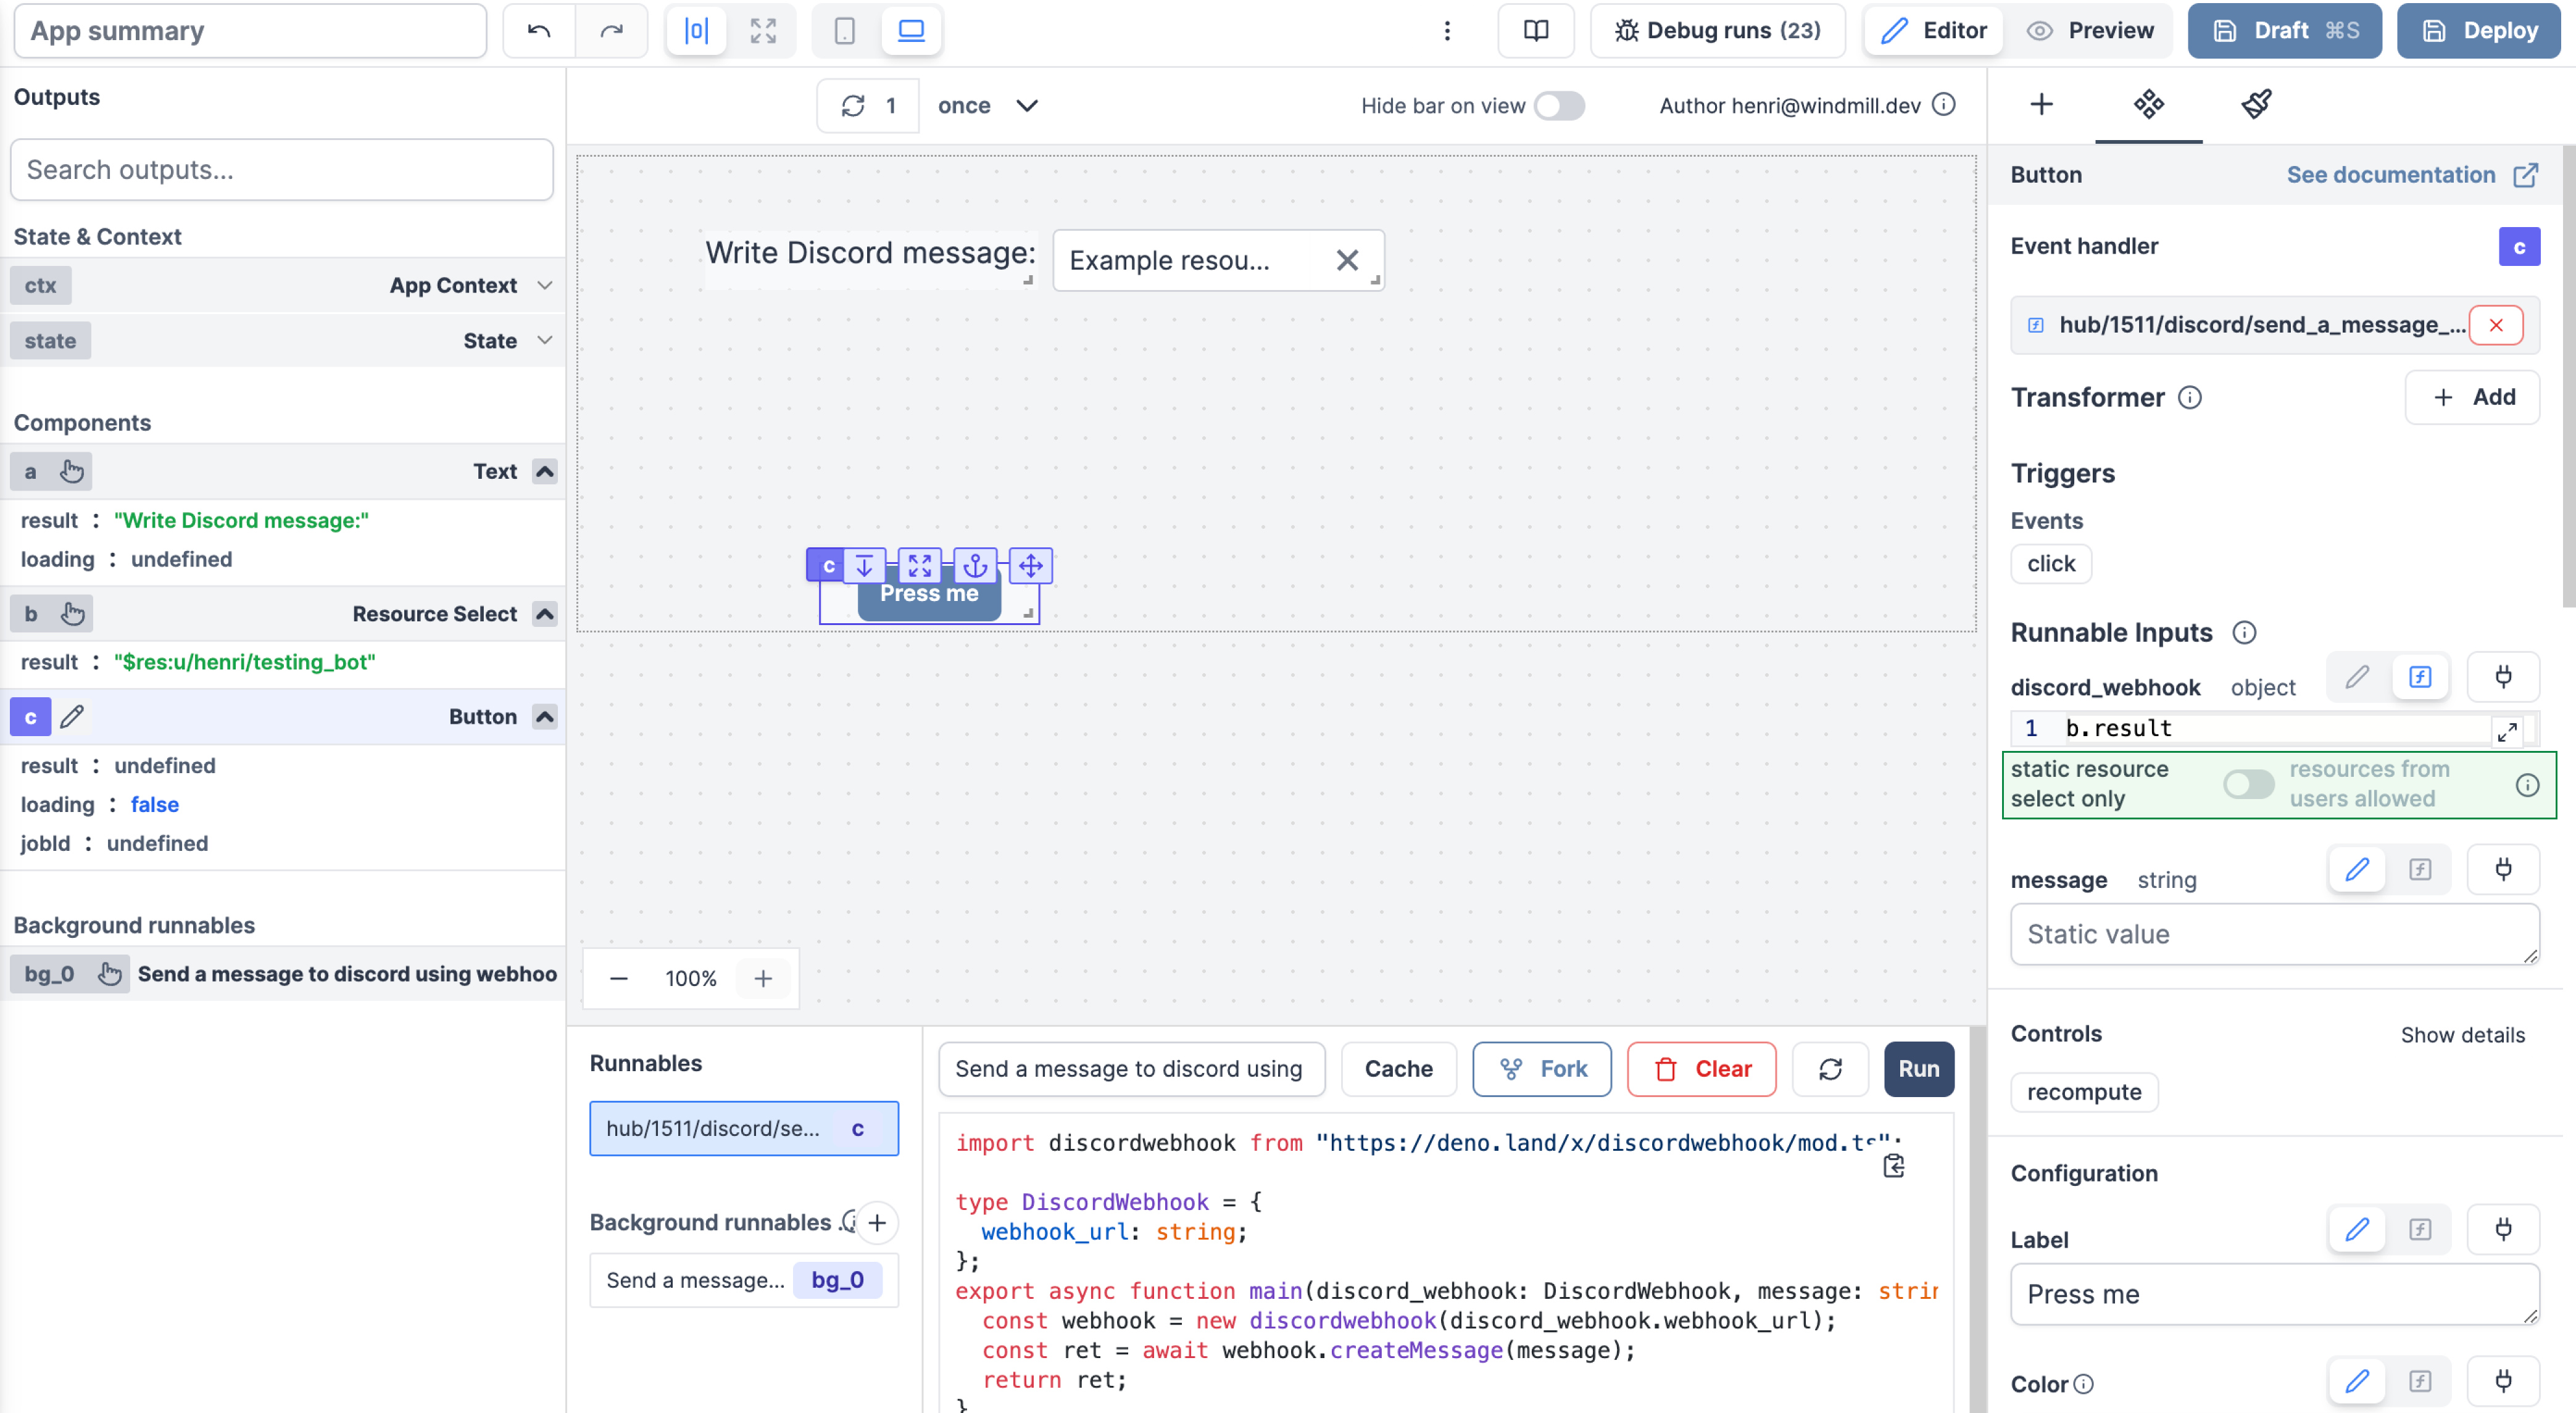This screenshot has height=1413, width=2576.
Task: Open the component settings tab
Action: pos(2148,104)
